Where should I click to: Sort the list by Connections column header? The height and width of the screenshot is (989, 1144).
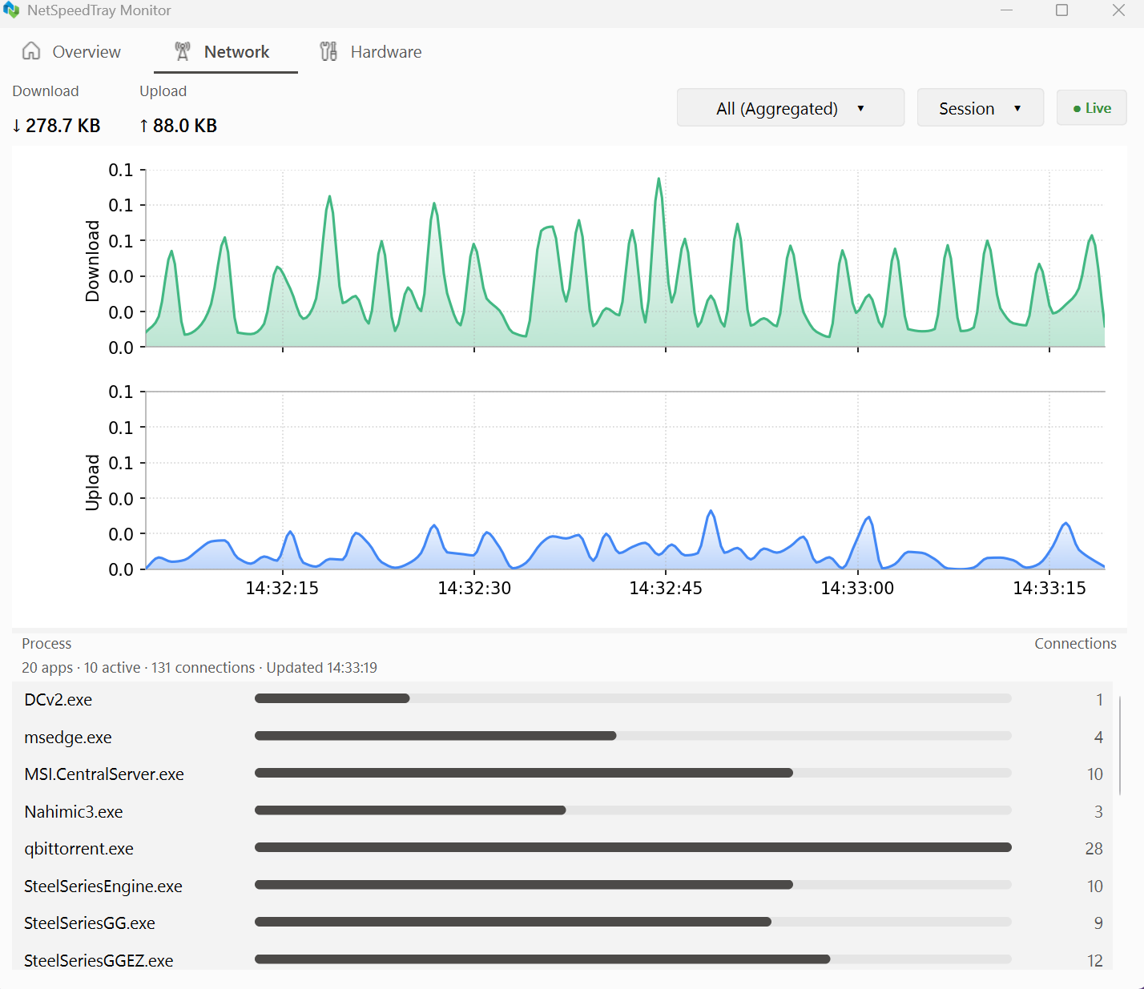1075,644
